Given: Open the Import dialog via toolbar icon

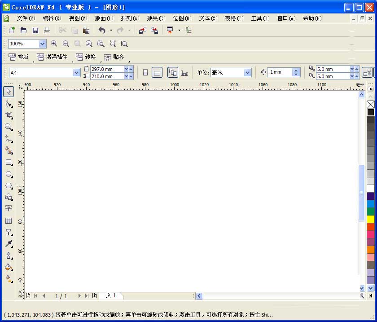Looking at the screenshot, I should point(143,30).
